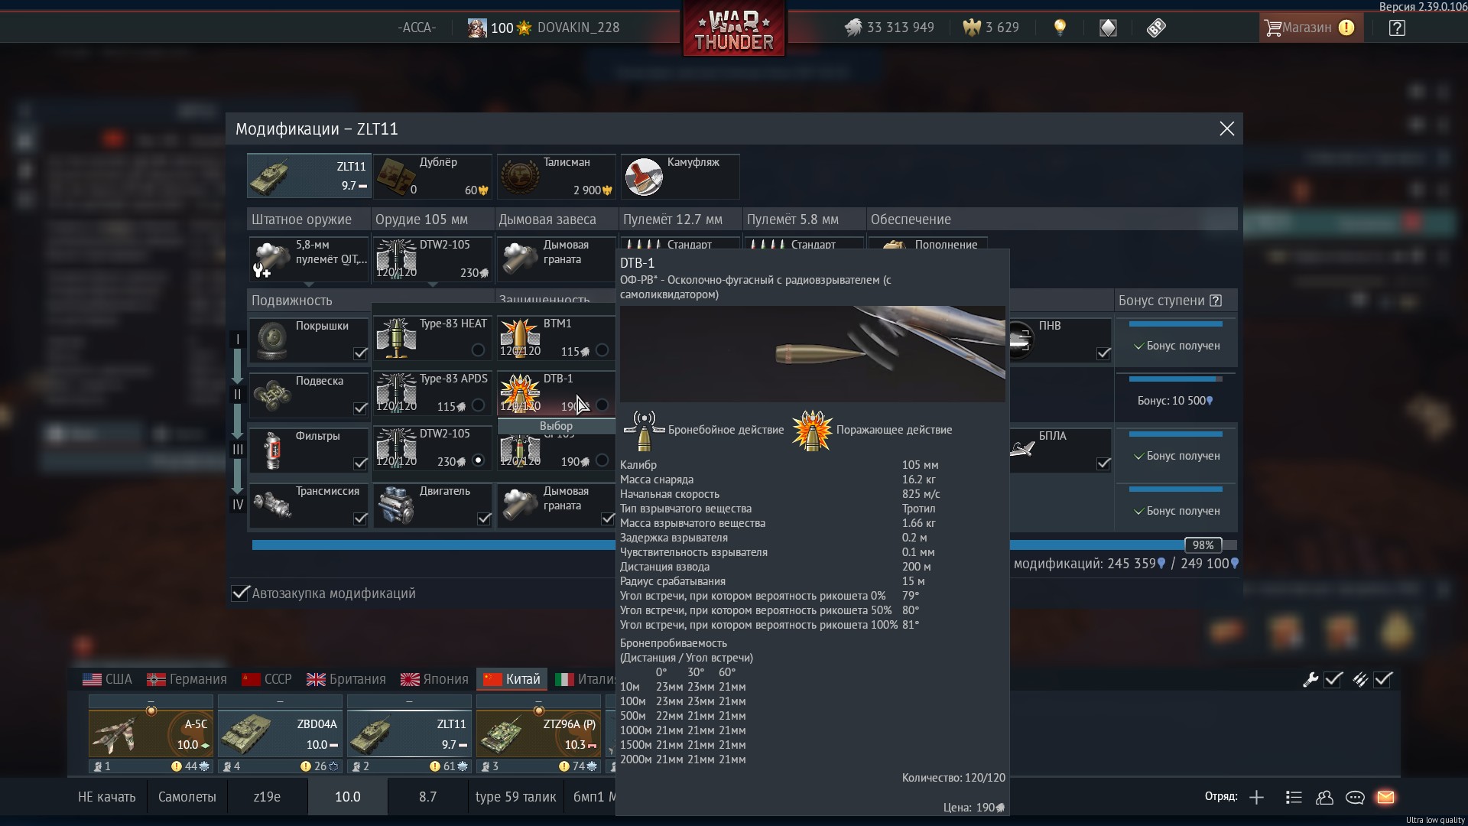Viewport: 1468px width, 826px height.
Task: Open the Покрышки tires modification
Action: (x=308, y=340)
